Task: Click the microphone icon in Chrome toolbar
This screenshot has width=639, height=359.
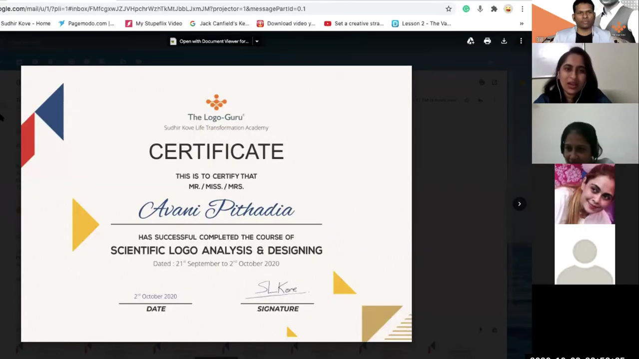Action: (480, 8)
